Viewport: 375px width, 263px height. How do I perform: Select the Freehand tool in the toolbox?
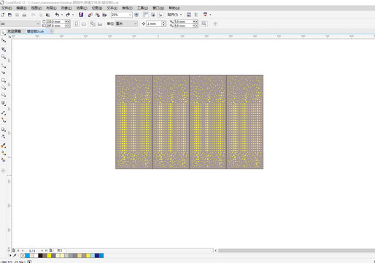pyautogui.click(x=4, y=66)
